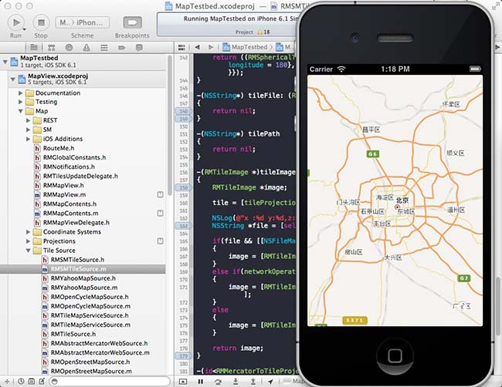Open the Search navigator

pos(69,48)
